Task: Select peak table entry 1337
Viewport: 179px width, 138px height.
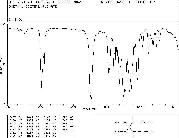Action: click(x=30, y=126)
